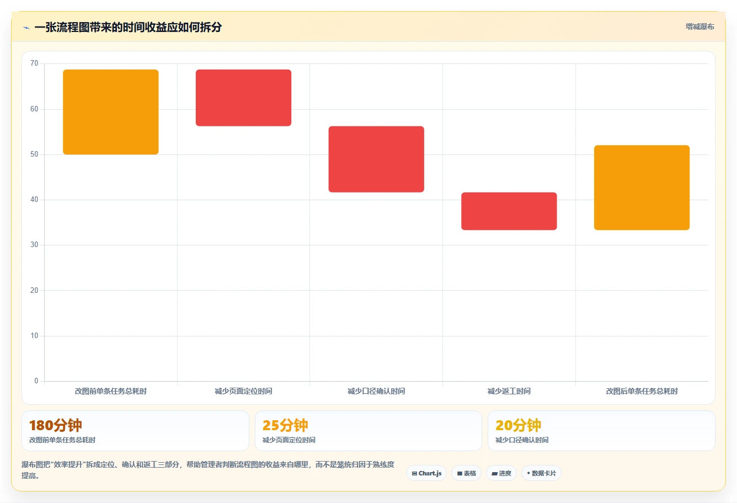Click y-axis value 30
The height and width of the screenshot is (503, 737).
tap(34, 245)
